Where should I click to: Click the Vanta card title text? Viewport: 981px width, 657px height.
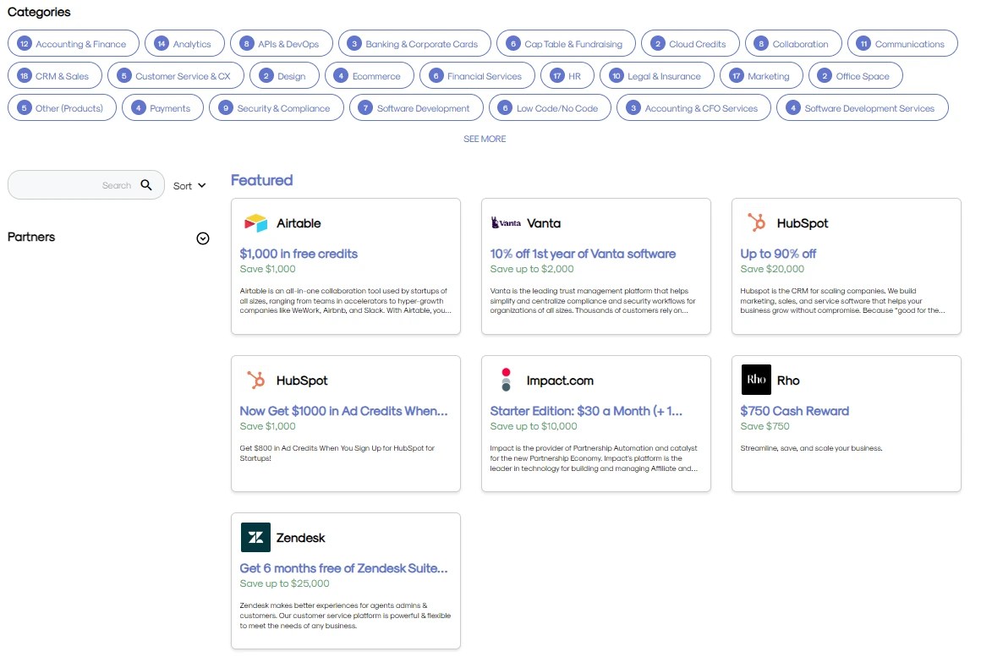[x=544, y=222]
